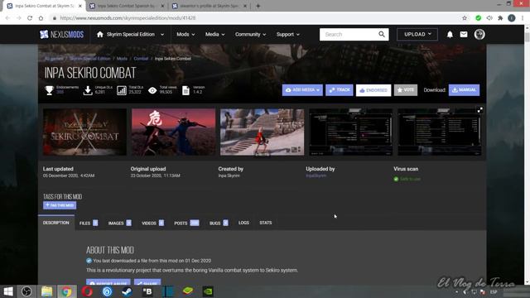Open the snowy stairs screenshot thumbnail
530x298 pixels.
point(262,132)
